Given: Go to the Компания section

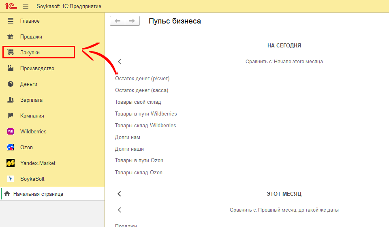Looking at the screenshot, I should click(32, 116).
